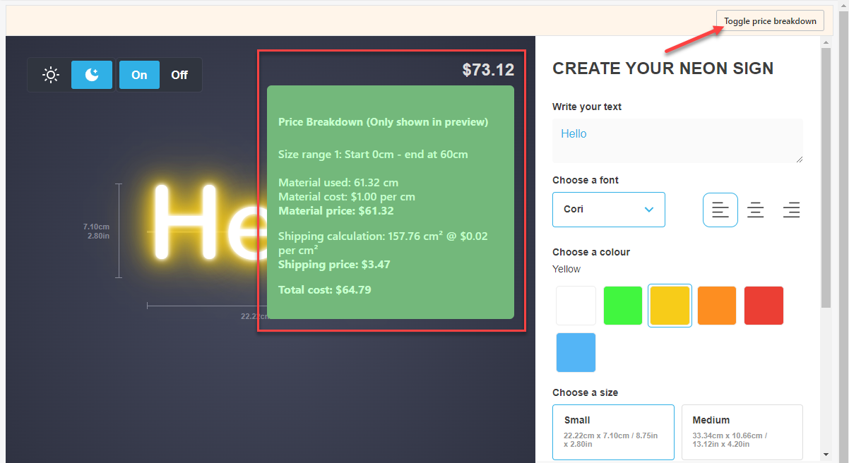
Task: Turn the neon glow Off
Action: [x=179, y=75]
